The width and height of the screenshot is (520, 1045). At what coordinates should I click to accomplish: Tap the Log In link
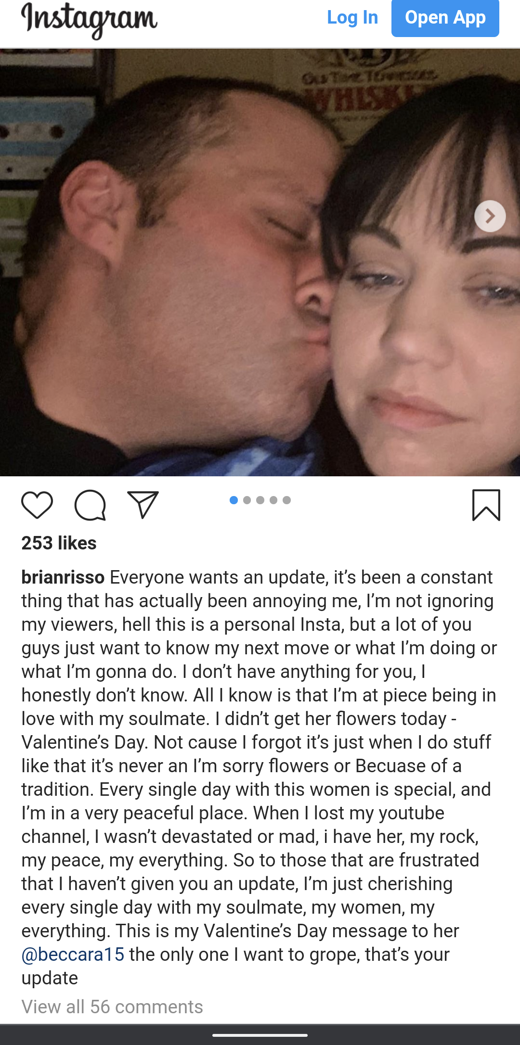click(x=352, y=17)
